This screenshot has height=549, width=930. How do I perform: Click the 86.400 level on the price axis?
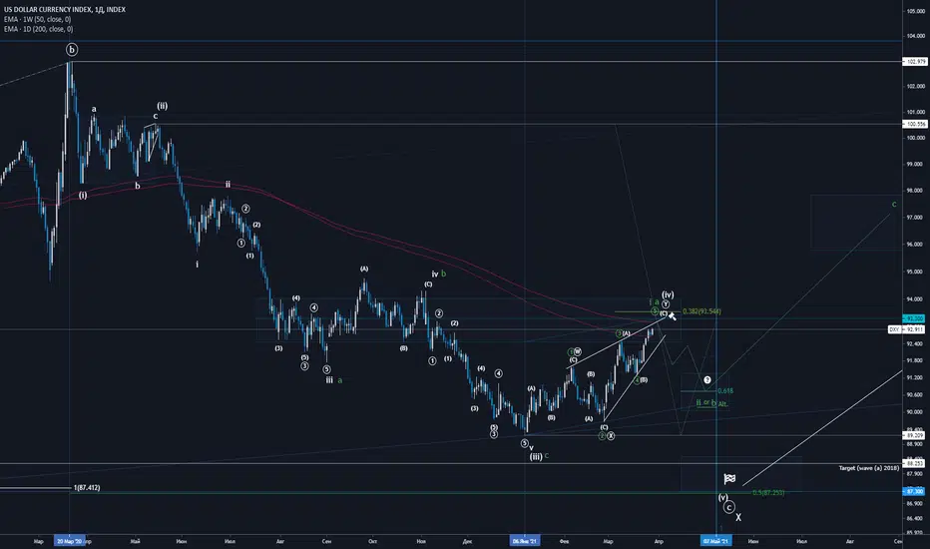tap(916, 517)
